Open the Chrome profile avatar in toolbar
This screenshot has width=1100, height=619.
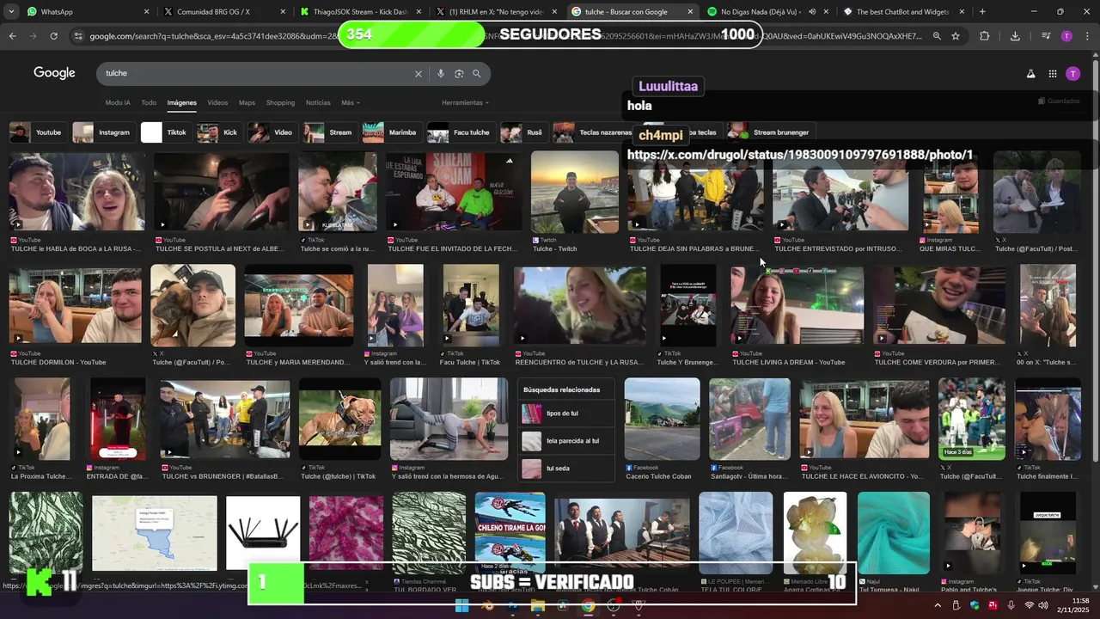1066,36
